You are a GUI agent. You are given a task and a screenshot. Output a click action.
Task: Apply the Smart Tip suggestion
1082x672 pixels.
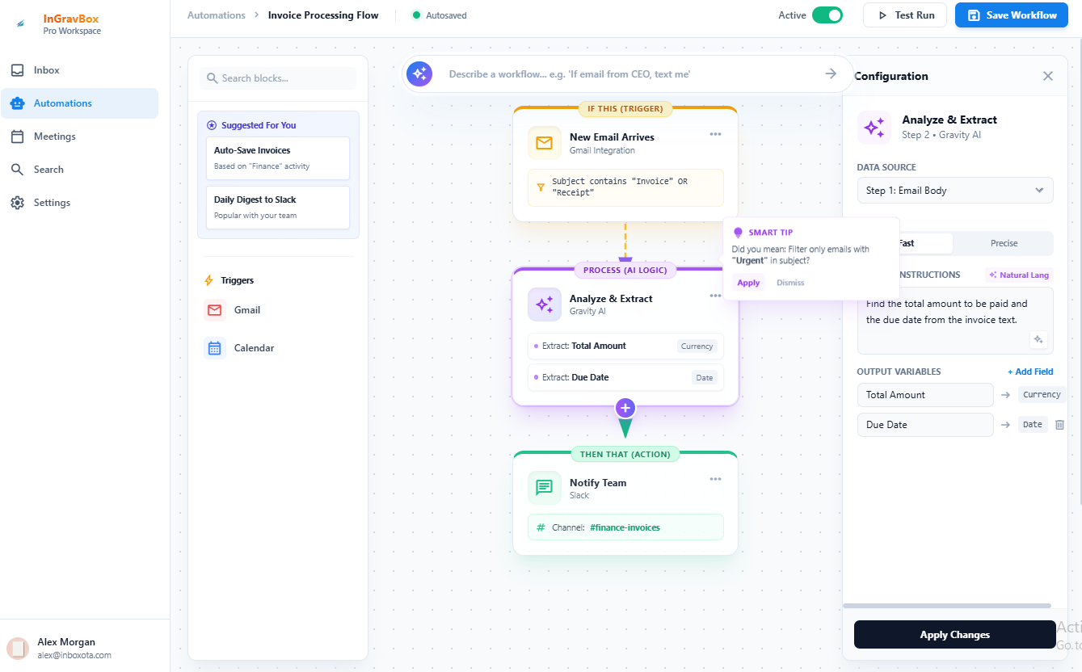748,282
